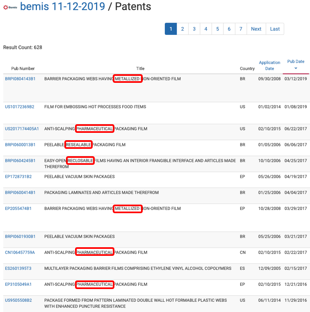Click the Country column header
The height and width of the screenshot is (312, 310).
click(x=247, y=68)
